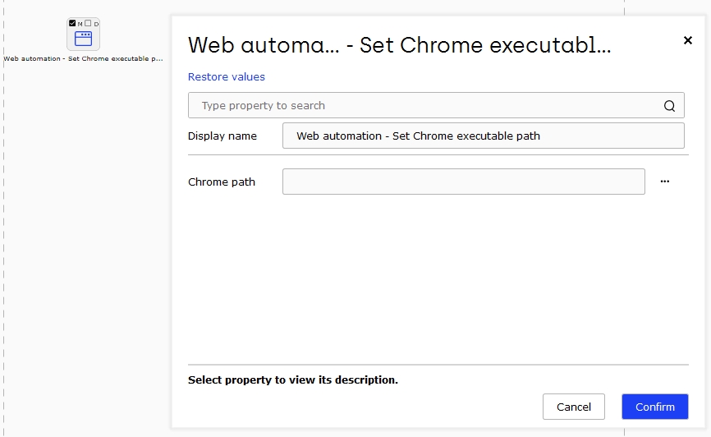This screenshot has width=711, height=437.
Task: Click the Confirm button
Action: click(655, 407)
